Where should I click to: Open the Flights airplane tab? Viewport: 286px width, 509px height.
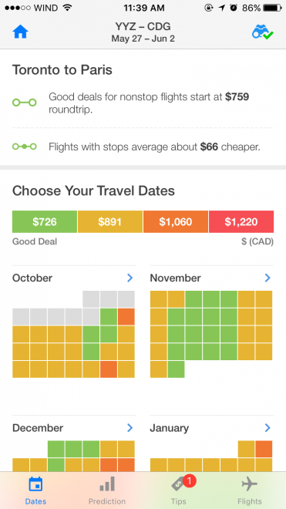249,484
